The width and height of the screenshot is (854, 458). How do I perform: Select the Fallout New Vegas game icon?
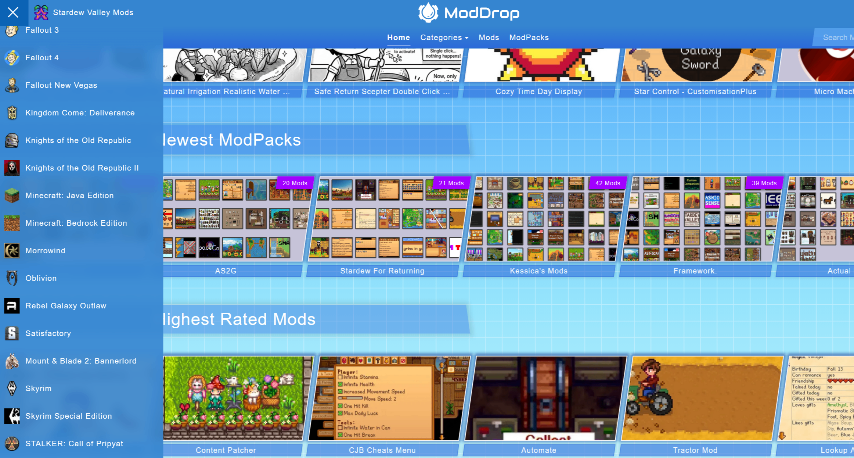coord(12,85)
